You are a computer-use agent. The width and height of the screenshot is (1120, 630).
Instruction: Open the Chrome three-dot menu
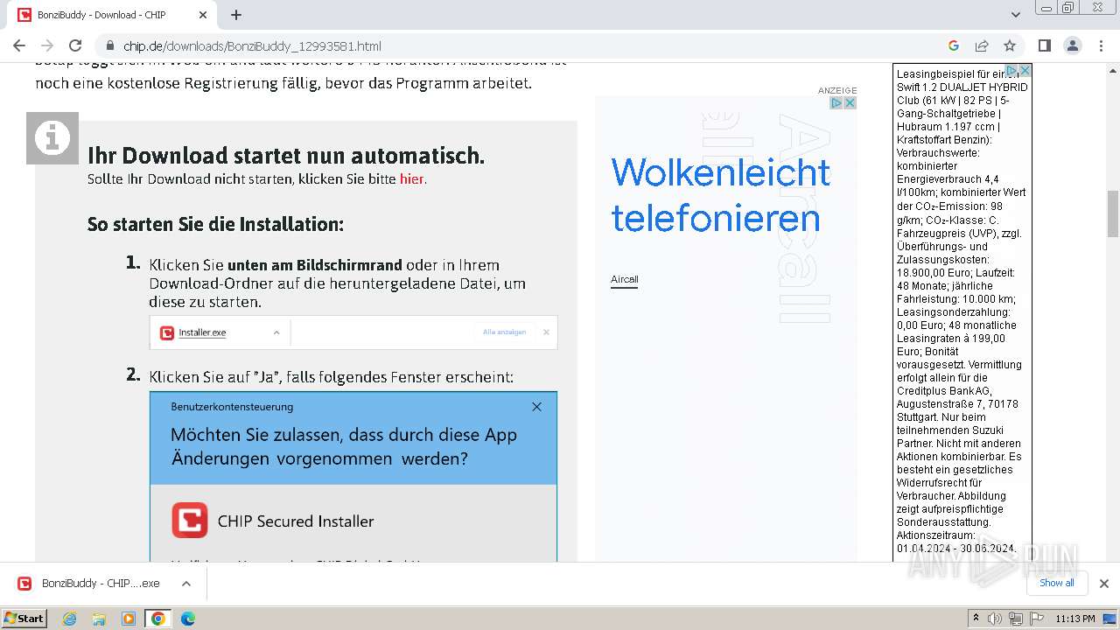click(1102, 45)
